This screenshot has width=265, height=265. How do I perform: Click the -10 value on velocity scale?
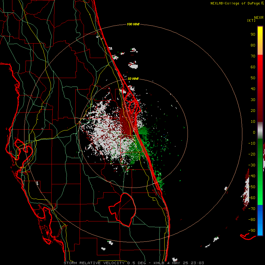tap(252, 143)
